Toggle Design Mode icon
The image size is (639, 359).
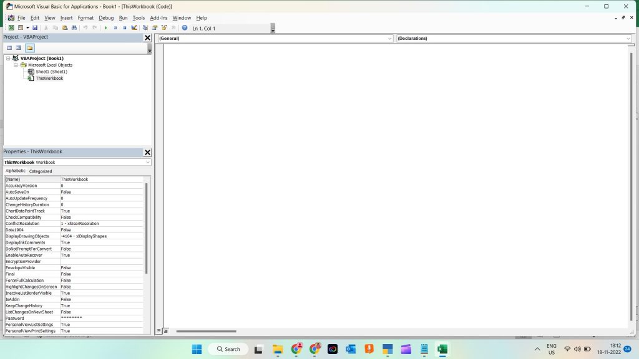point(134,27)
